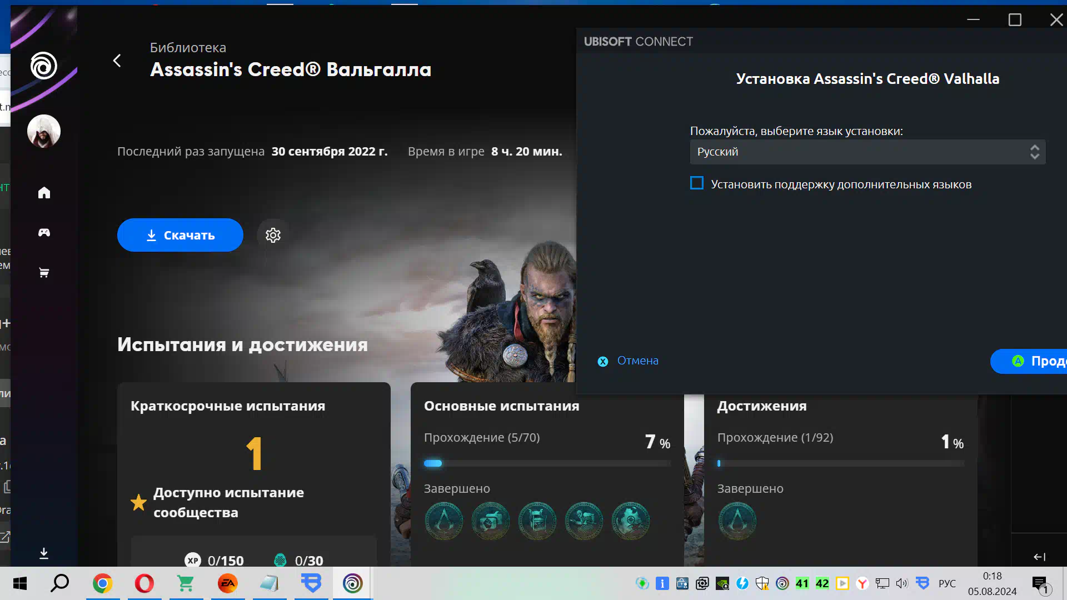Open Downloads via sidebar download icon
Screen dimensions: 1067x600
point(44,553)
